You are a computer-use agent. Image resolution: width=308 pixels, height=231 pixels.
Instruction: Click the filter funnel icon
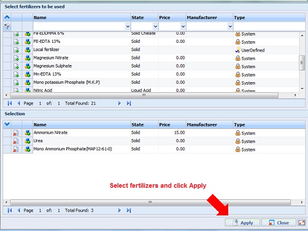point(7,26)
